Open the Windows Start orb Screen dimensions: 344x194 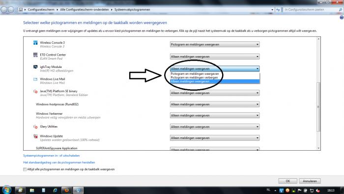coord(6,190)
